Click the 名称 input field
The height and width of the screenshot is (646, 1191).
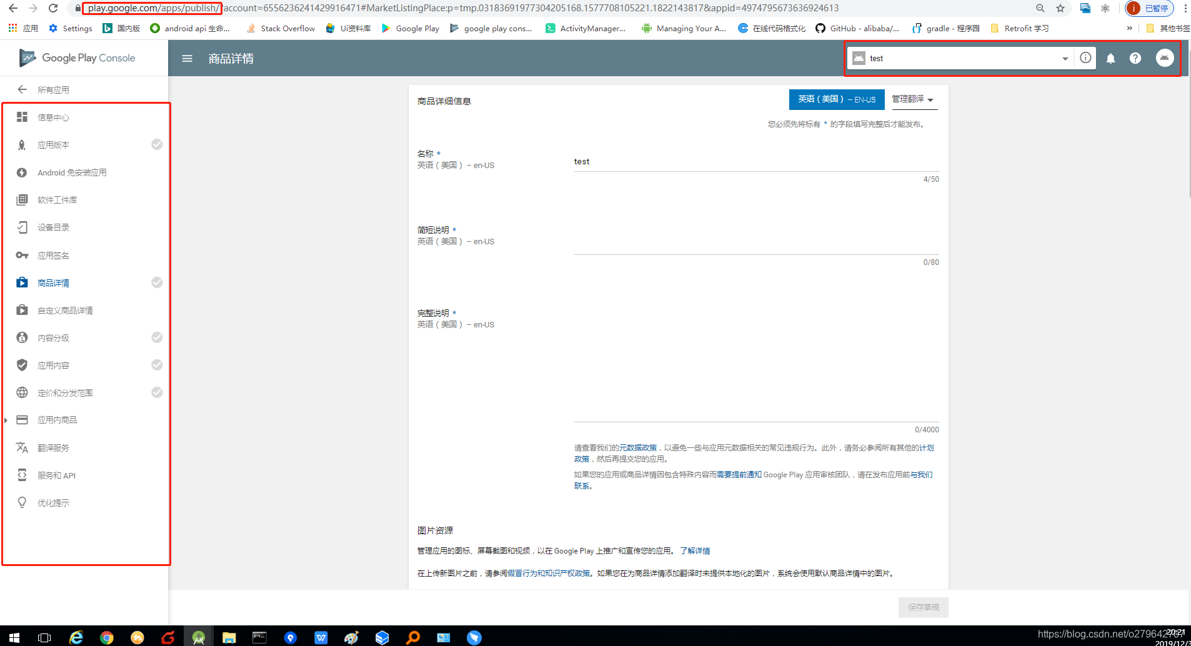pyautogui.click(x=756, y=162)
